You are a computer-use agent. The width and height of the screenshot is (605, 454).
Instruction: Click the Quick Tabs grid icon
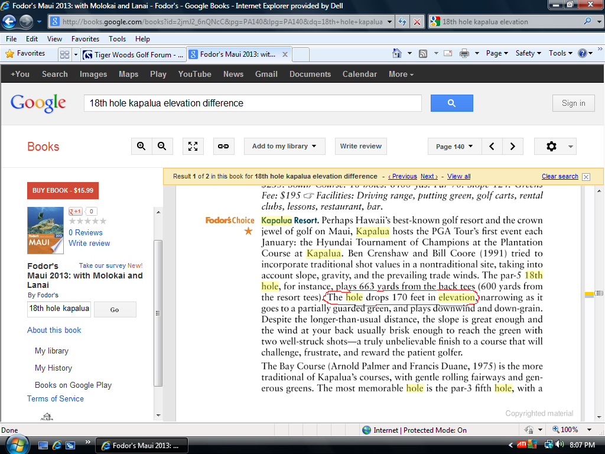pos(65,54)
